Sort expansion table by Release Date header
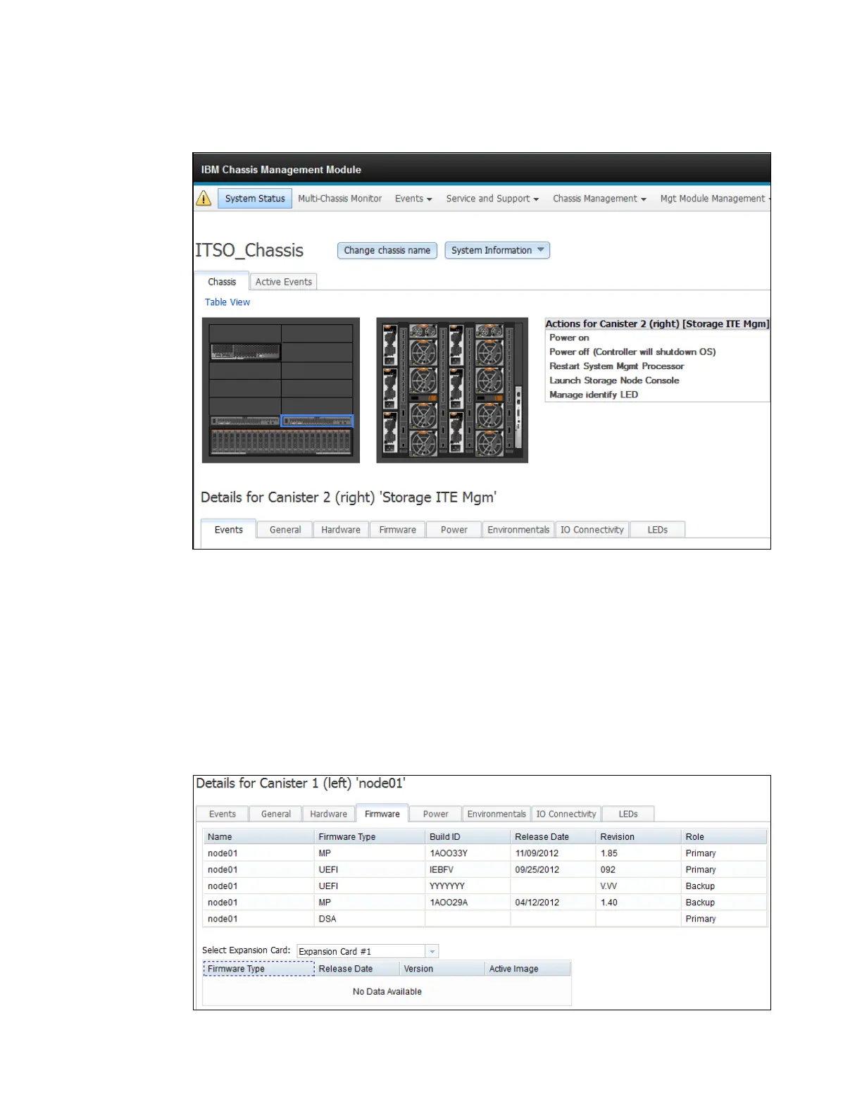The height and width of the screenshot is (1116, 862). pyautogui.click(x=357, y=969)
